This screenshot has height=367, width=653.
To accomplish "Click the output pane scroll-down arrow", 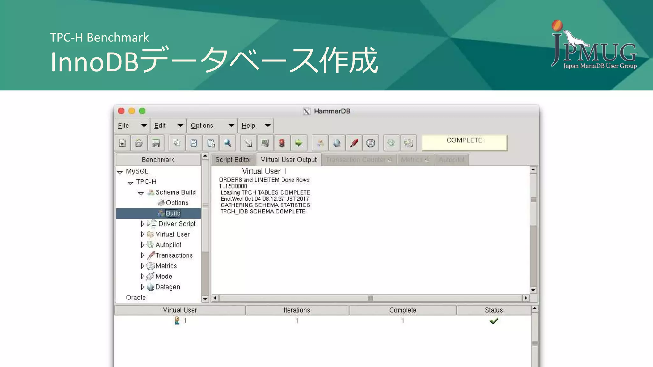I will (x=533, y=290).
